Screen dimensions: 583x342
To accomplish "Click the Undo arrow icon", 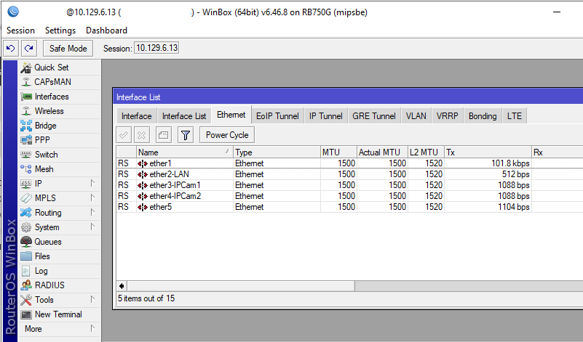I will click(11, 48).
